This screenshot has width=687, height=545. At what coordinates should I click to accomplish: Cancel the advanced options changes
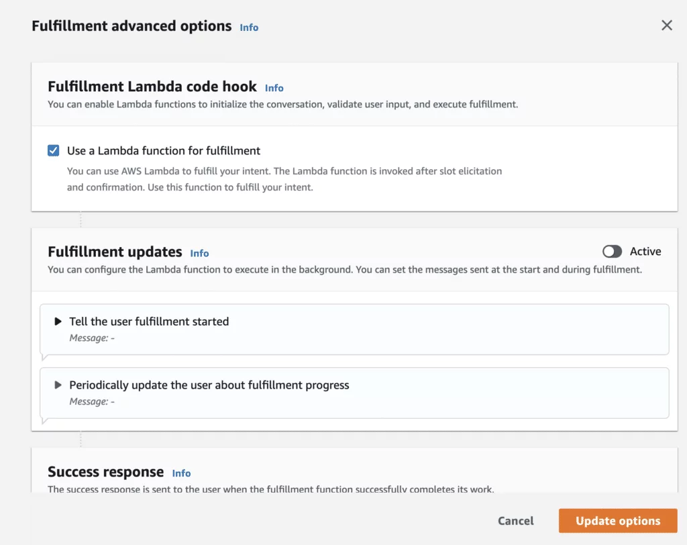pos(516,521)
